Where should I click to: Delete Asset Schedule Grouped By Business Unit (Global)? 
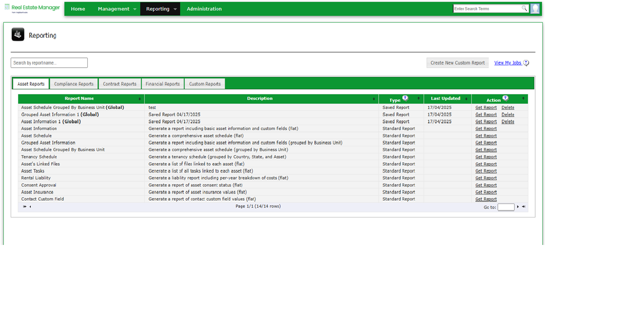[508, 107]
